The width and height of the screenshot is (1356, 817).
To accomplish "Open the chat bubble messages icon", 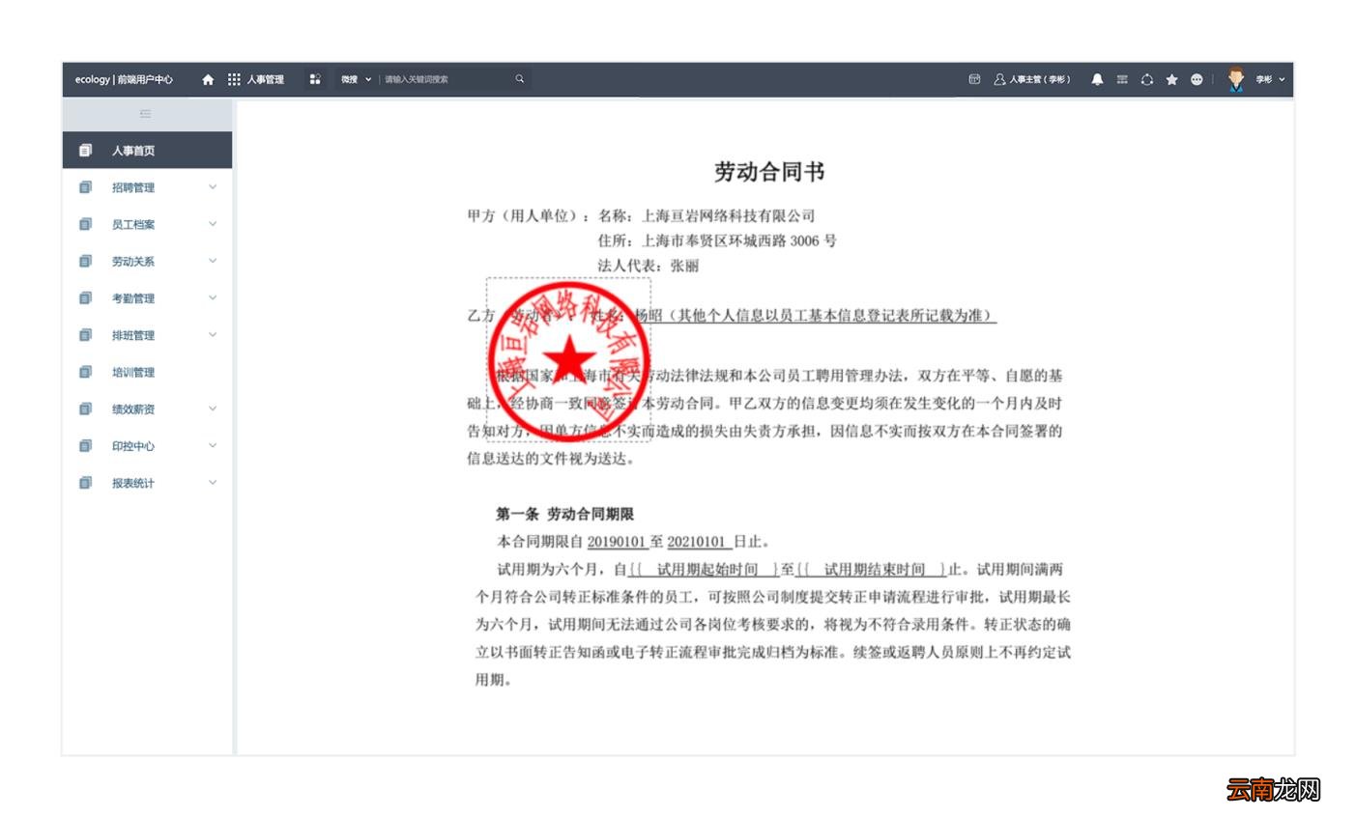I will point(1197,79).
